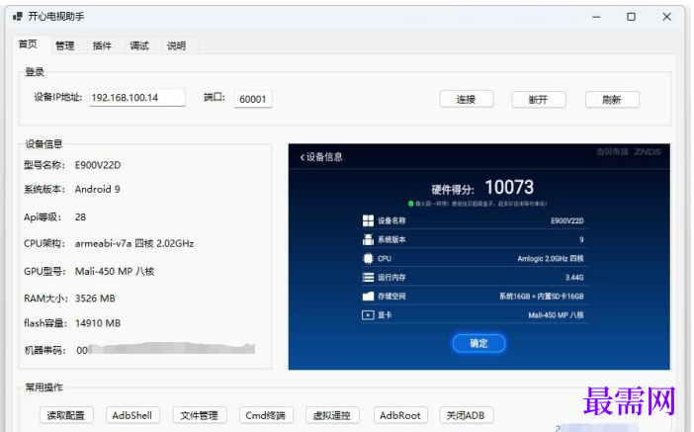Screen dimensions: 694x432
Task: Select the flash value 14910 MB
Action: [98, 323]
